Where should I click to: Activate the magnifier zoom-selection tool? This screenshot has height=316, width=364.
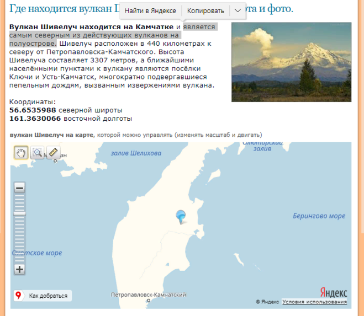[x=37, y=153]
